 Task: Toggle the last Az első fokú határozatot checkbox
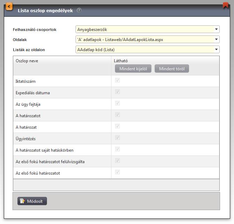pos(117,172)
